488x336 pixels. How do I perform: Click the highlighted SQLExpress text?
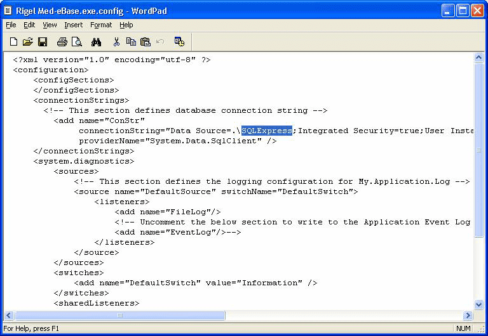266,131
